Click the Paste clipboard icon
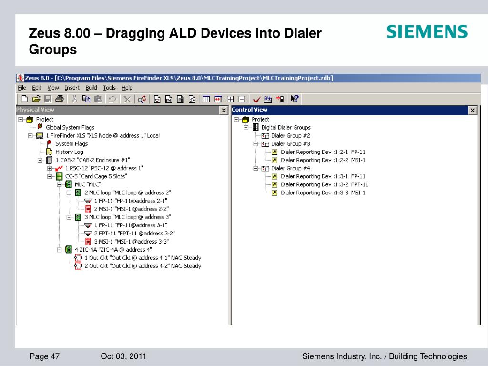Screen dimensions: 488x366 pos(98,99)
